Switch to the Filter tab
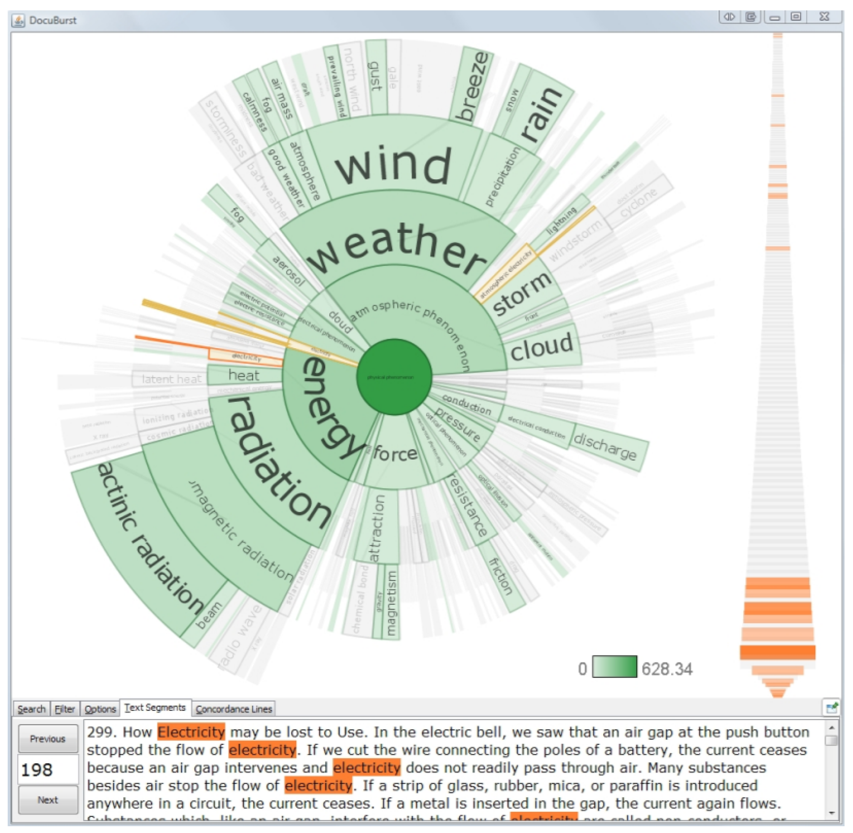The height and width of the screenshot is (833, 853). point(65,709)
